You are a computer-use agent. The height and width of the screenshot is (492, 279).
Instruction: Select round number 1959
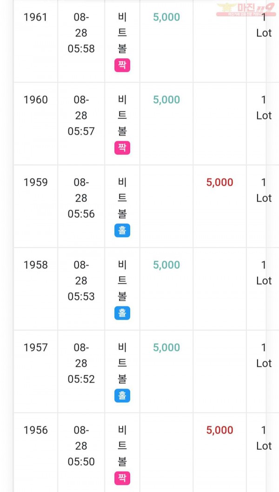tap(36, 182)
